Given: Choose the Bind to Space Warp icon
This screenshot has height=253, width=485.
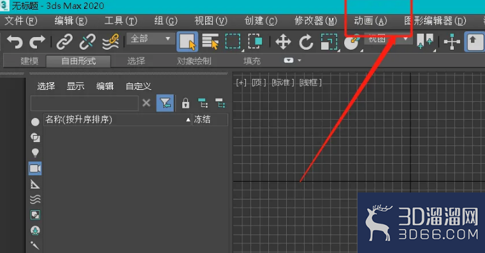Looking at the screenshot, I should click(111, 42).
